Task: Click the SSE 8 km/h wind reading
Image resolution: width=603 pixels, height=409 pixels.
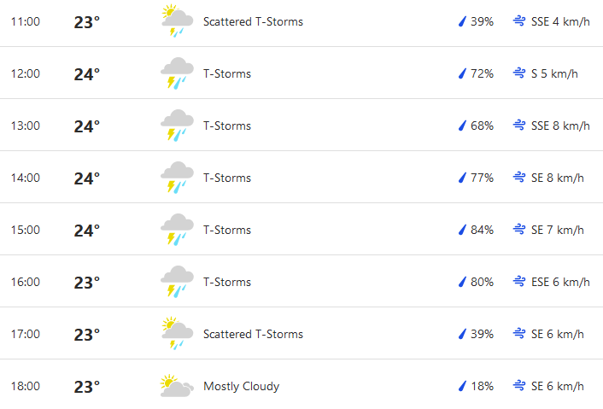Action: (560, 126)
